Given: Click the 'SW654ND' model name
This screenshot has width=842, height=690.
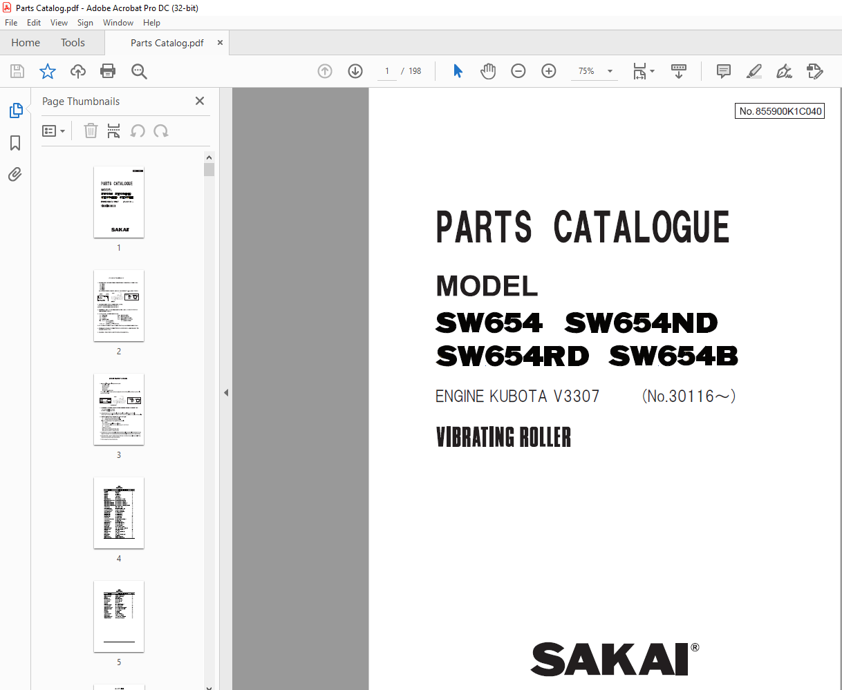Looking at the screenshot, I should pos(641,323).
